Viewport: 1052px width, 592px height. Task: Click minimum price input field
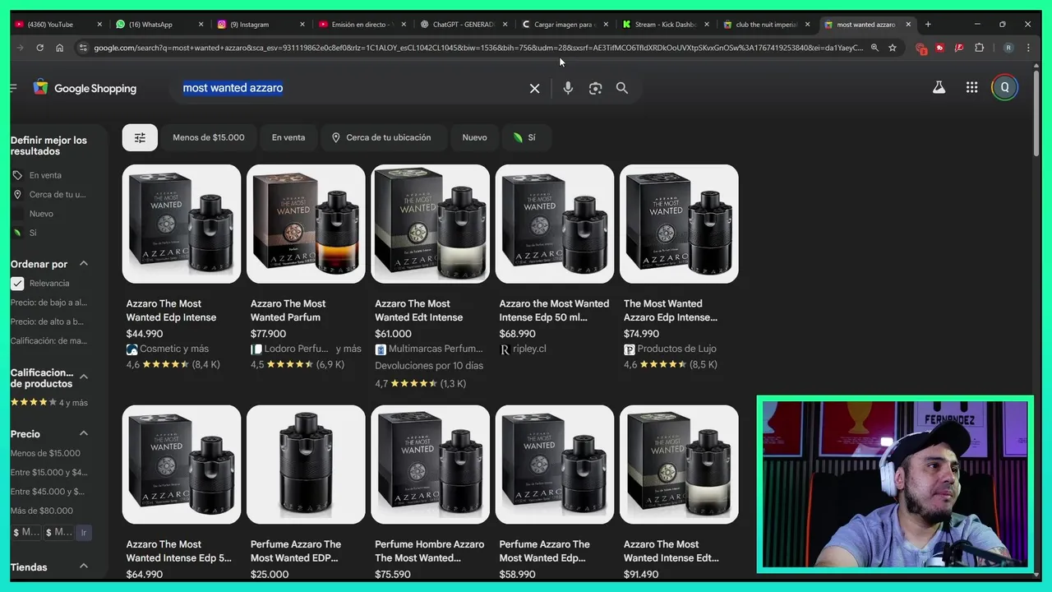click(x=26, y=533)
